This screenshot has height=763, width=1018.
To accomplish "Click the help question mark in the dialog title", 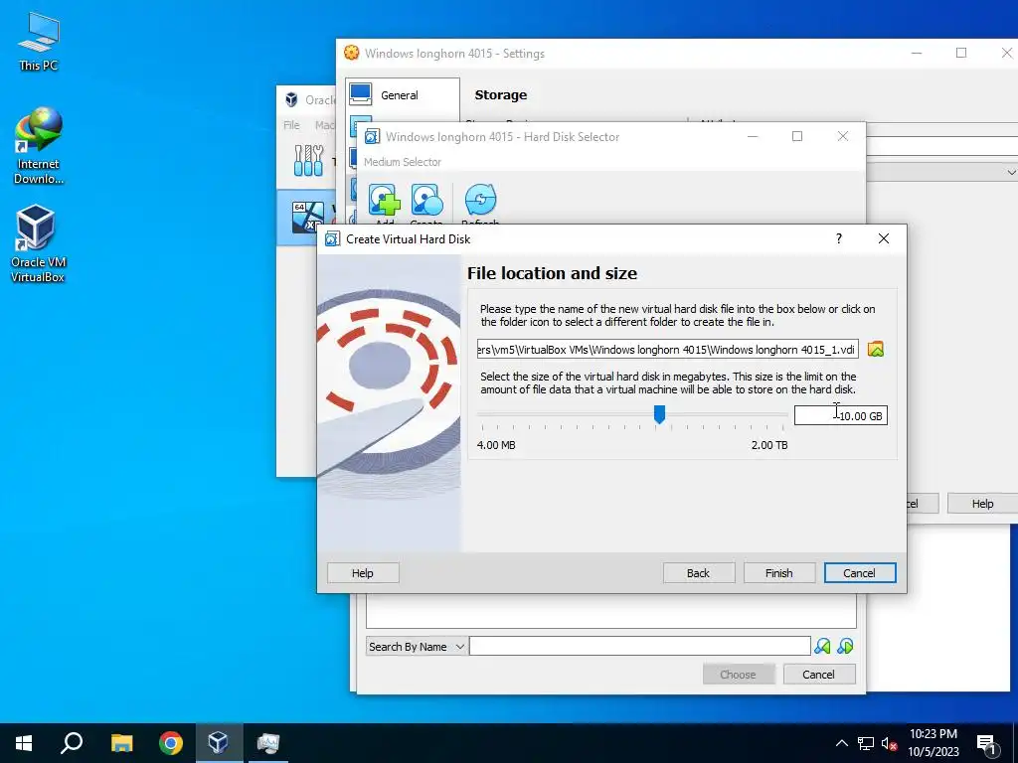I will click(x=839, y=238).
